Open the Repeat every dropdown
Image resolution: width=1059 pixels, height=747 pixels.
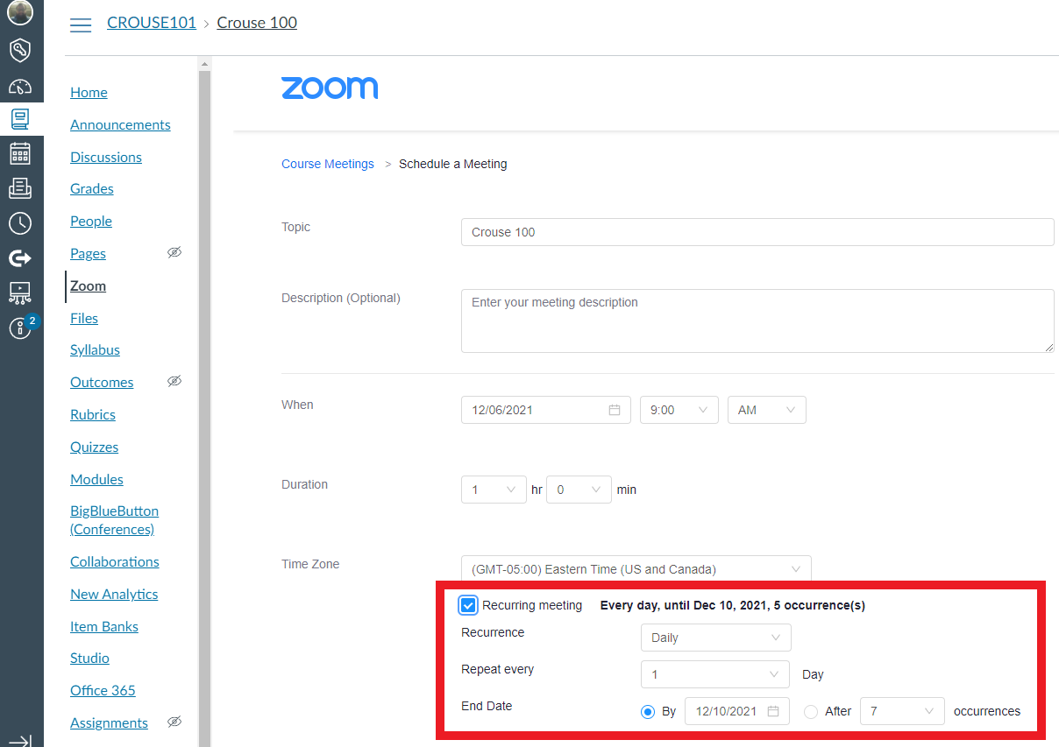click(x=716, y=674)
